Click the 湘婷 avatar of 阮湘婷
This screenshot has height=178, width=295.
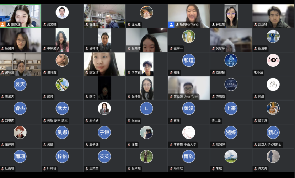point(231,132)
